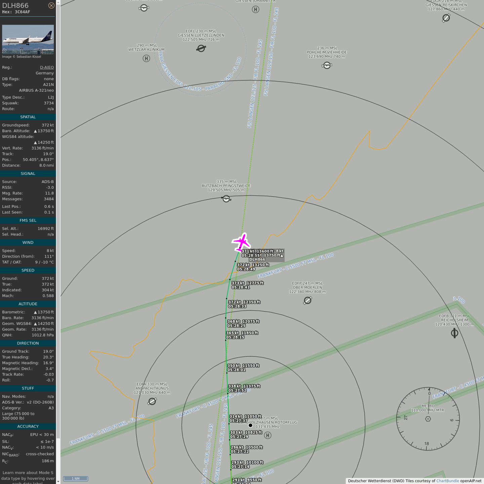
Task: Click the Burgholzhausen Rotorflug heliport icon
Action: [268, 435]
